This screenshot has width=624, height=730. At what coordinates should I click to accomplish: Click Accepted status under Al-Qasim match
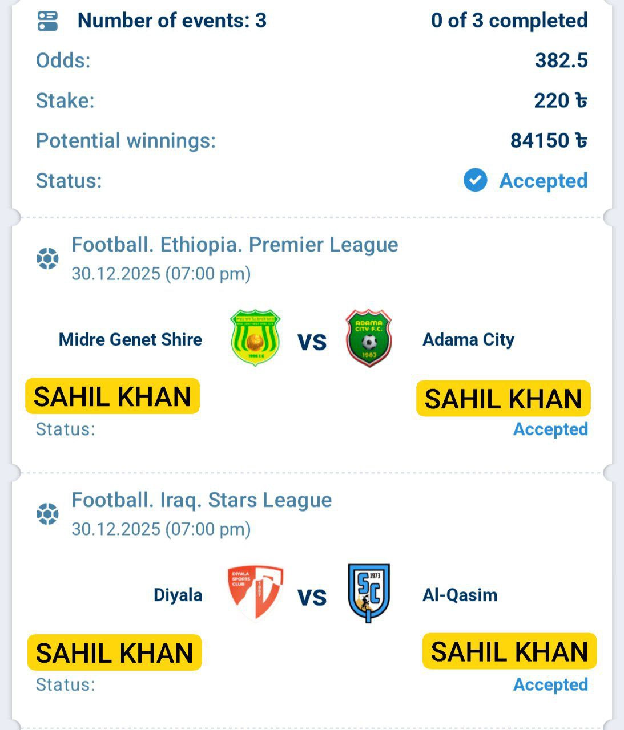click(x=550, y=684)
